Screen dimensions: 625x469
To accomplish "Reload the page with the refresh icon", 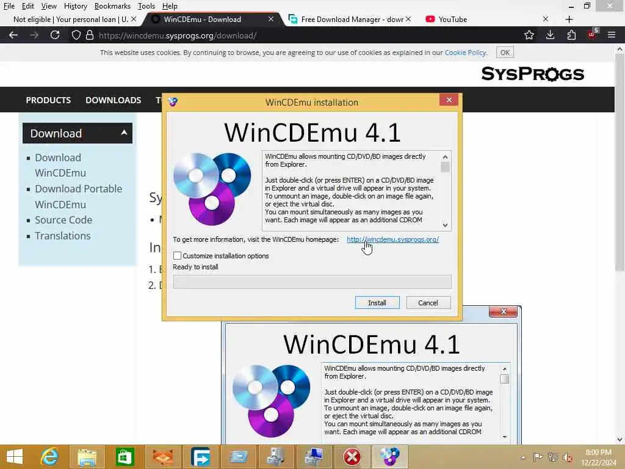I will (x=55, y=35).
